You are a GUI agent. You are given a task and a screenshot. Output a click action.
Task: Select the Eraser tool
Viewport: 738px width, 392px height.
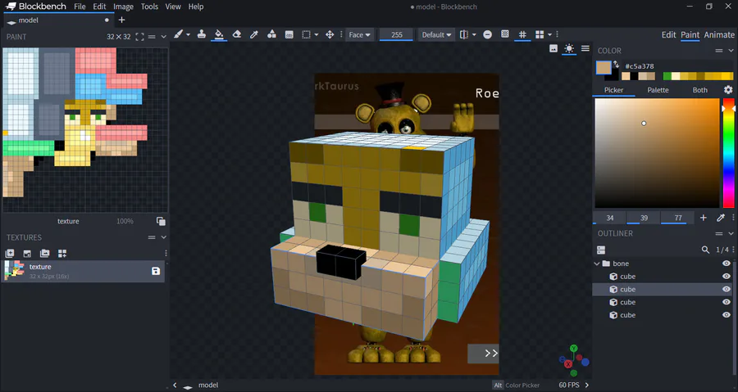pos(237,34)
